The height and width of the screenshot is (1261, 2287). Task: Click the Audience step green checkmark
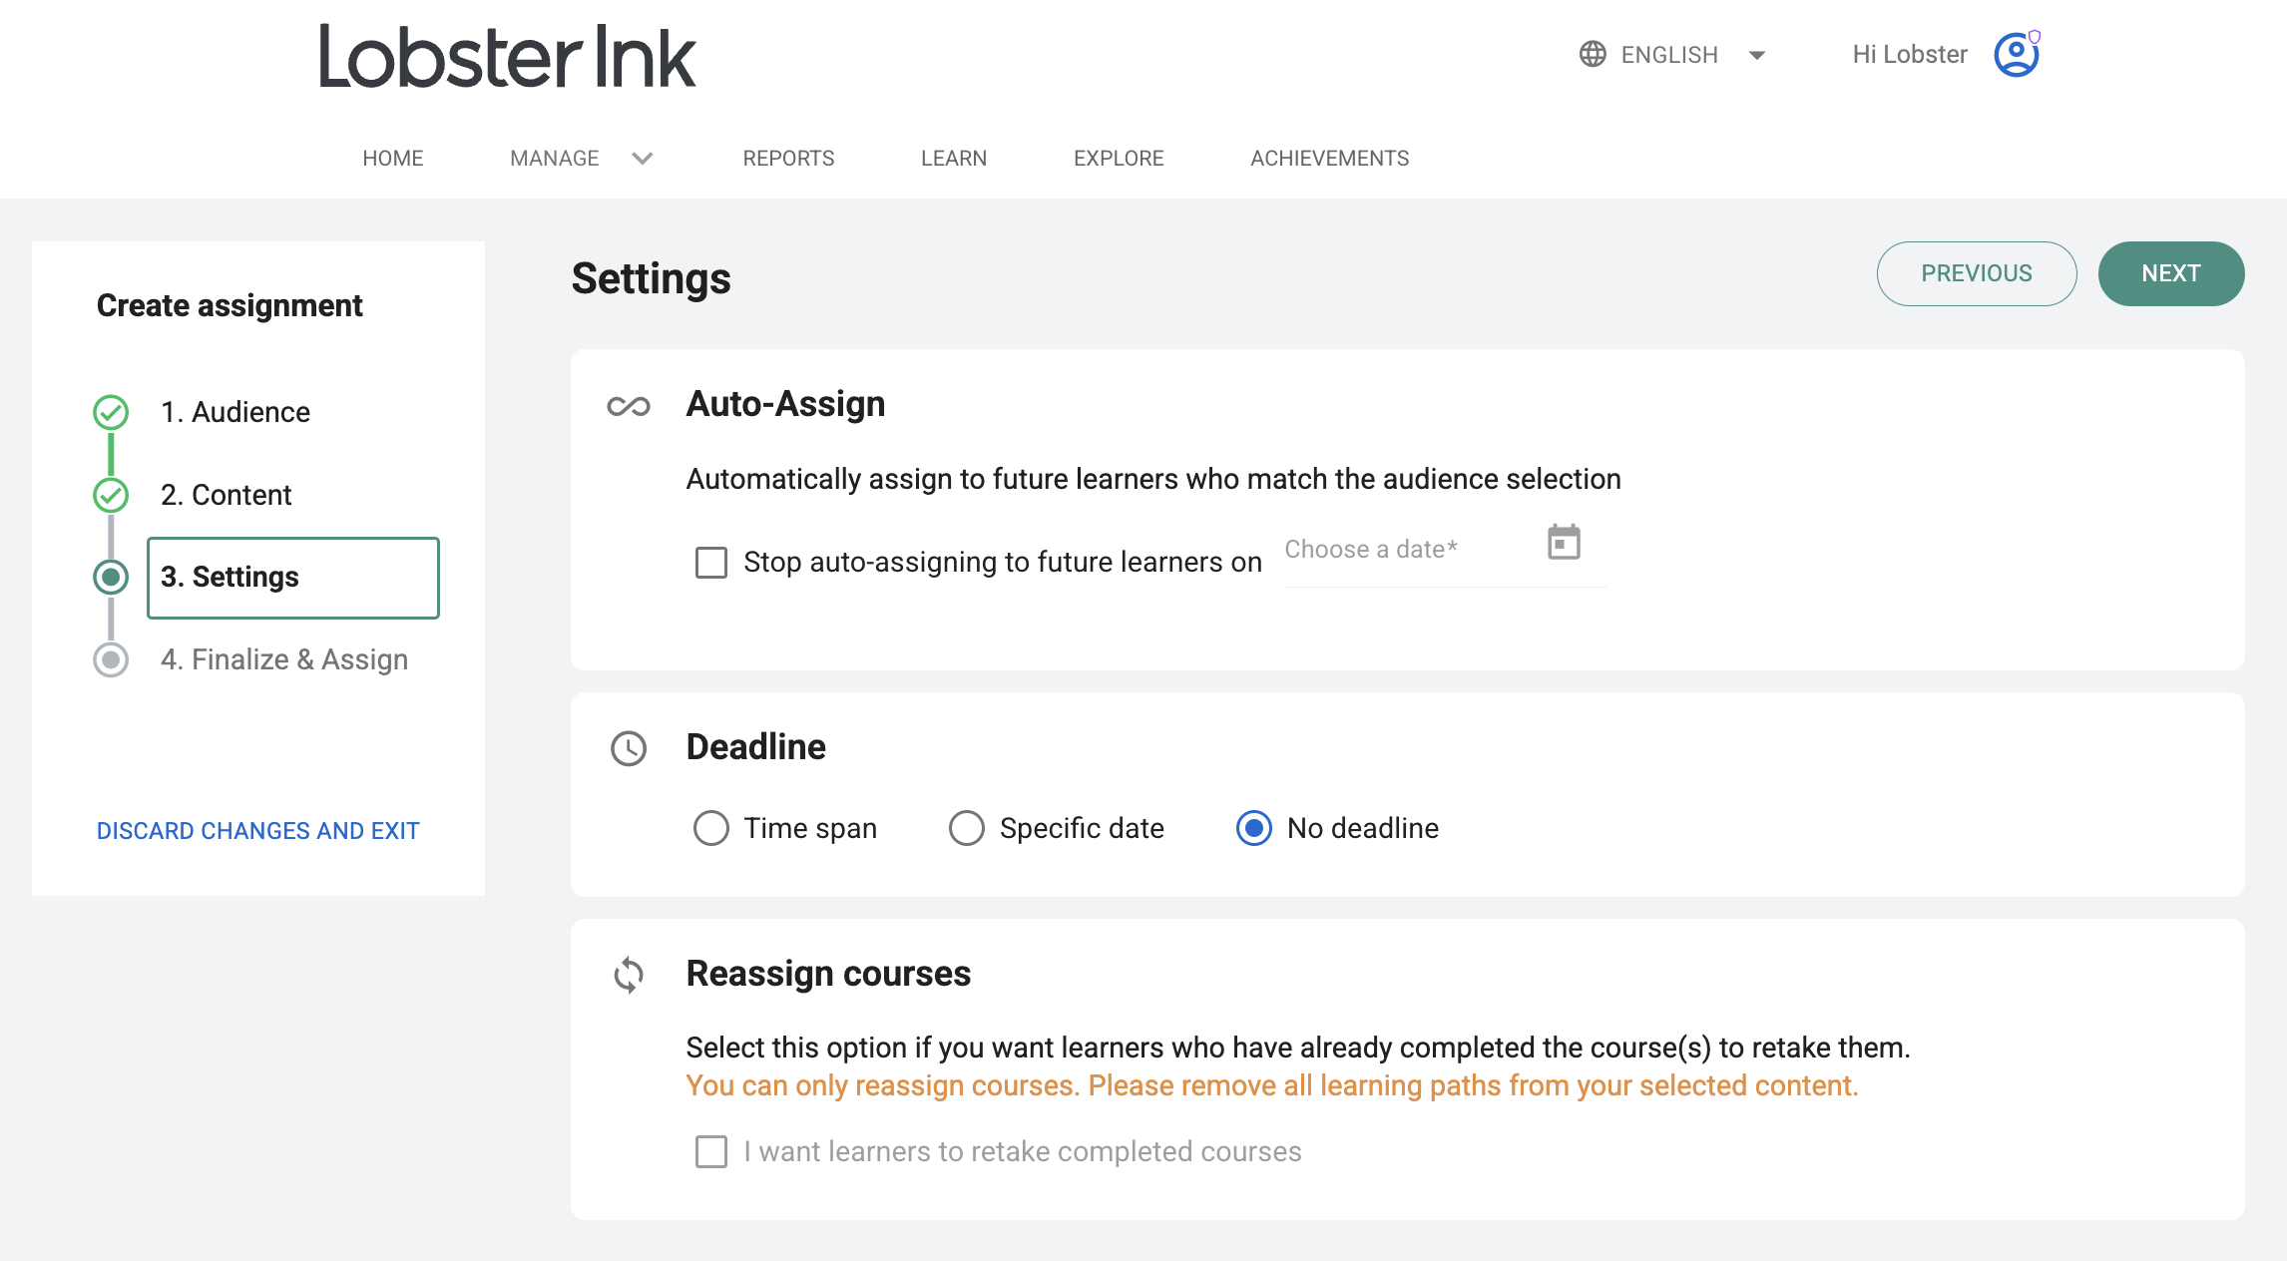[x=111, y=412]
